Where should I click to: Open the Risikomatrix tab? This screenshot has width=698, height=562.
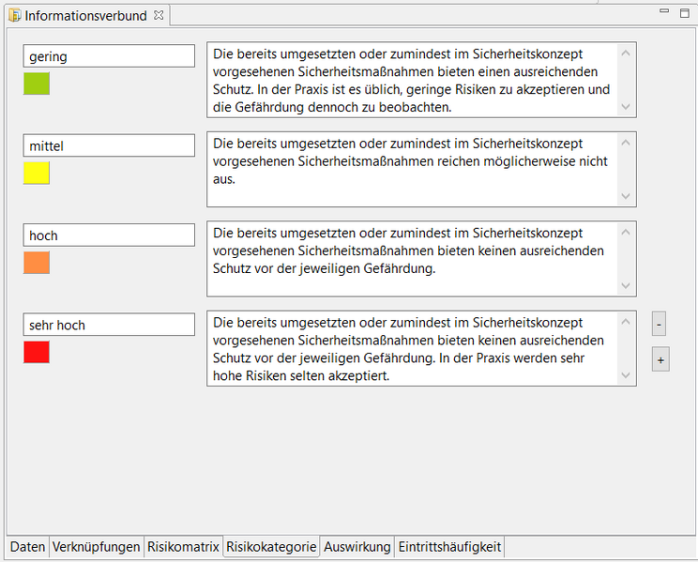coord(183,546)
